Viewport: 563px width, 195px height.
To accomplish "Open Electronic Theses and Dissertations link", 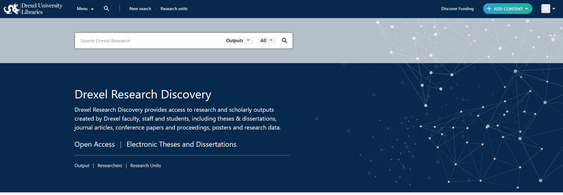I will pyautogui.click(x=181, y=144).
